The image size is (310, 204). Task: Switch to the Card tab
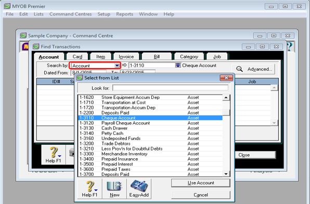[77, 57]
